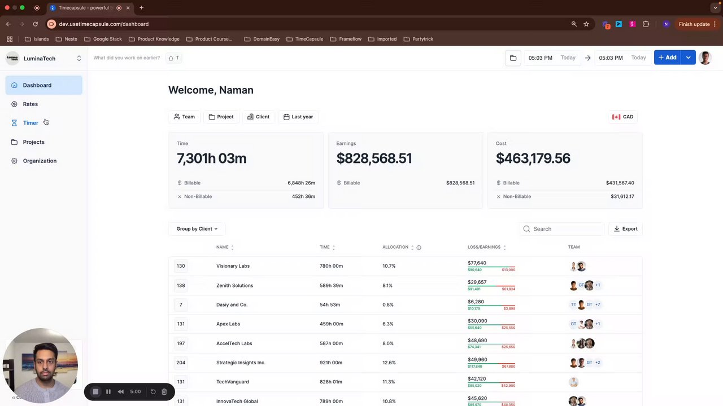Filter dashboard by Team
Viewport: 723px width, 406px height.
pos(184,117)
